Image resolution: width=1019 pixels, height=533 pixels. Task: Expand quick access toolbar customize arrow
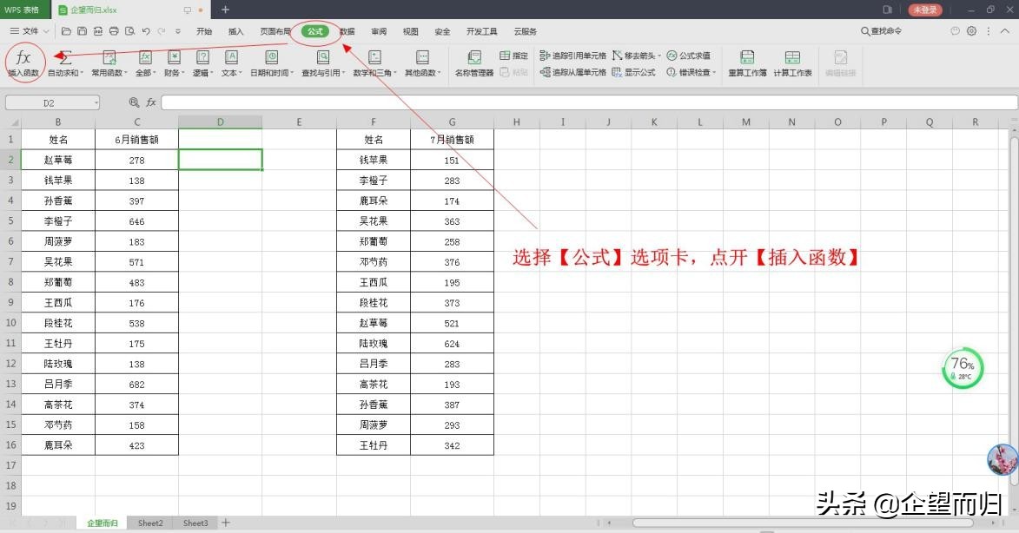(178, 30)
